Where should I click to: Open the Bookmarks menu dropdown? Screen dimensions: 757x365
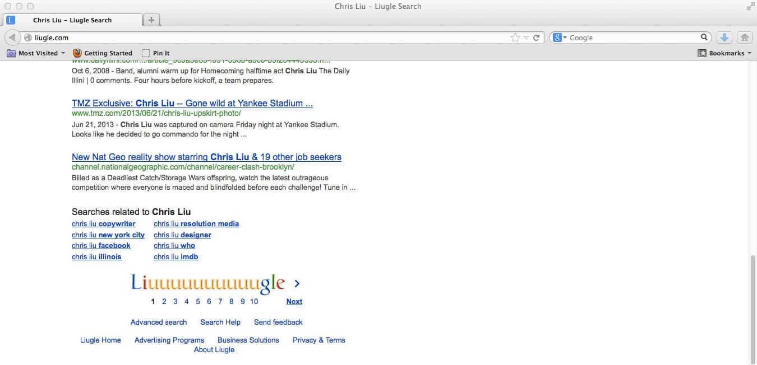coord(724,53)
